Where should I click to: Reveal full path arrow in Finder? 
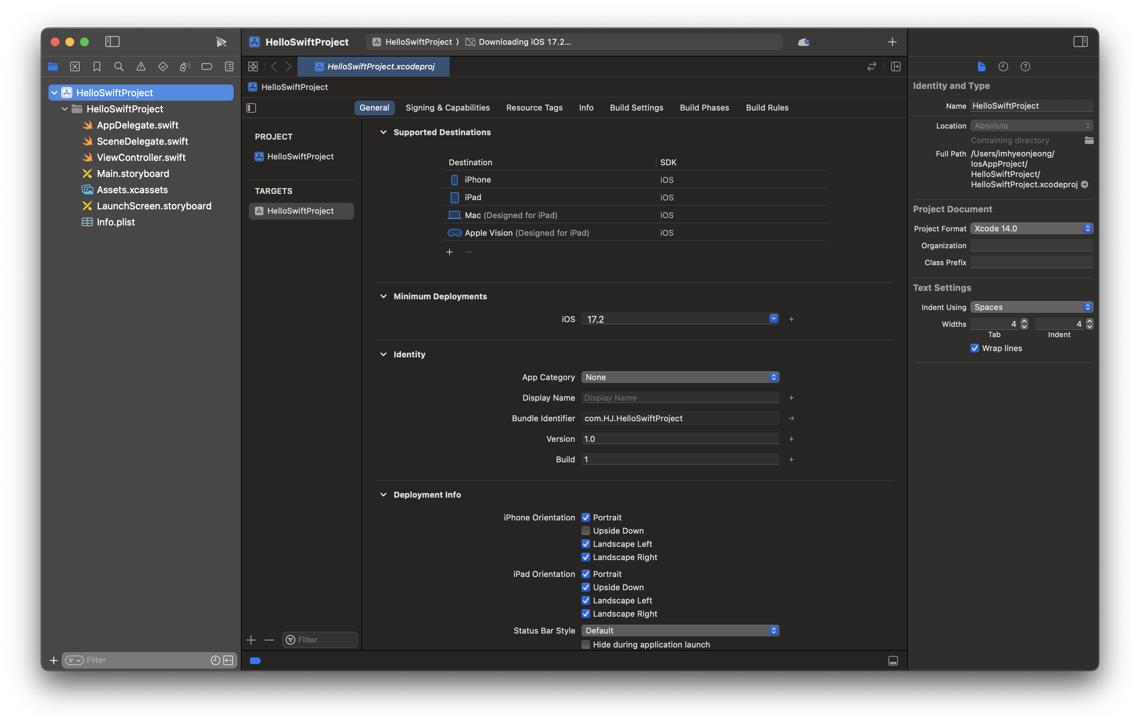[x=1085, y=185]
